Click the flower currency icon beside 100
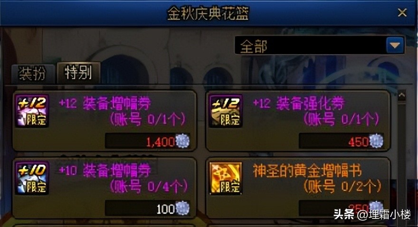 [x=182, y=208]
